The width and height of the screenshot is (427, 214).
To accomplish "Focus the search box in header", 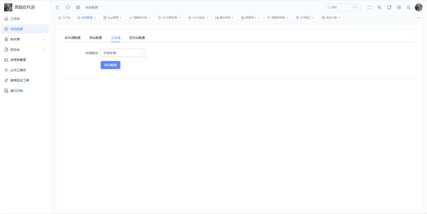I will (x=343, y=7).
